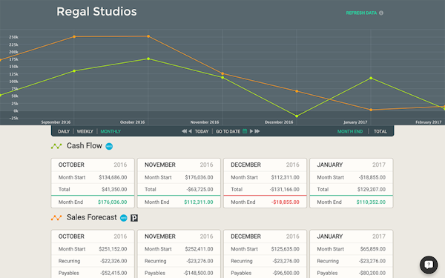Click the REFRESH DATA link
The height and width of the screenshot is (278, 445).
click(x=361, y=13)
